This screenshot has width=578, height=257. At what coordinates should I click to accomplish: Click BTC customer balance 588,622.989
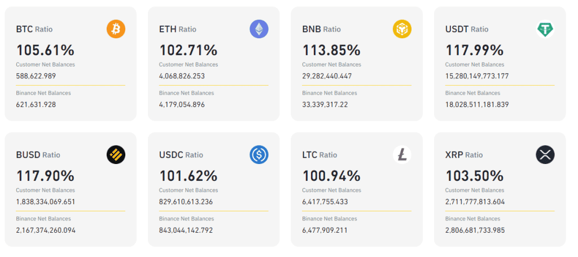36,76
